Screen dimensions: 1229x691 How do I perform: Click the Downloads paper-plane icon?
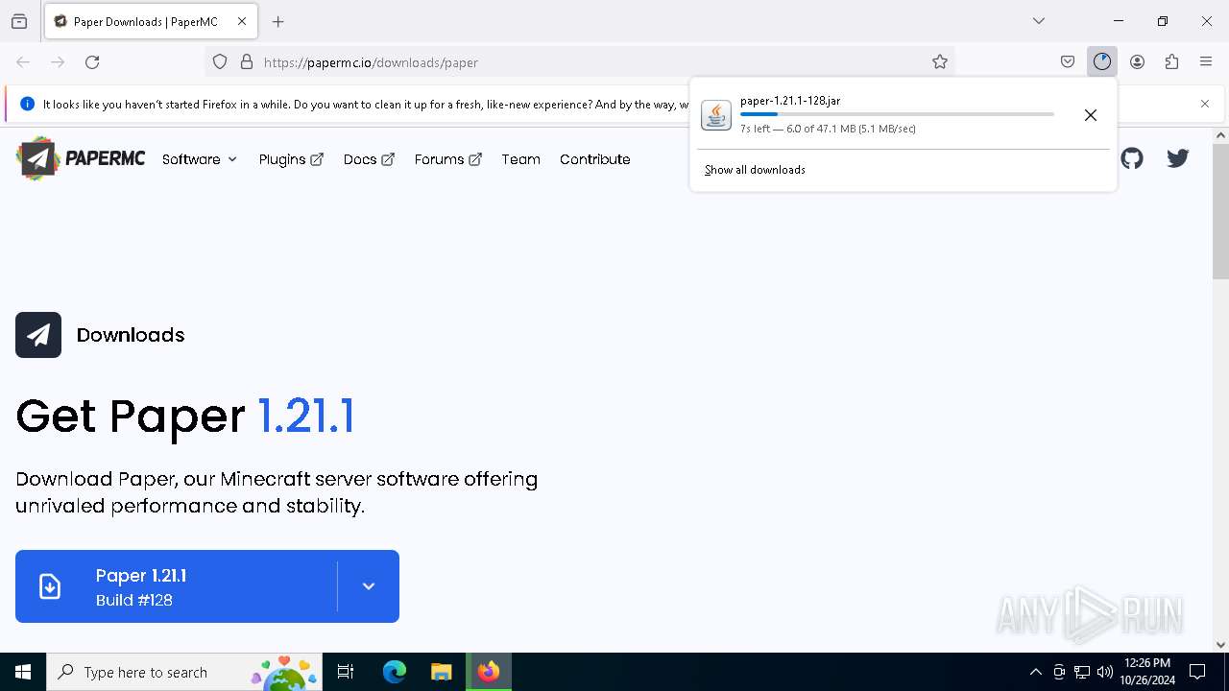(x=38, y=335)
